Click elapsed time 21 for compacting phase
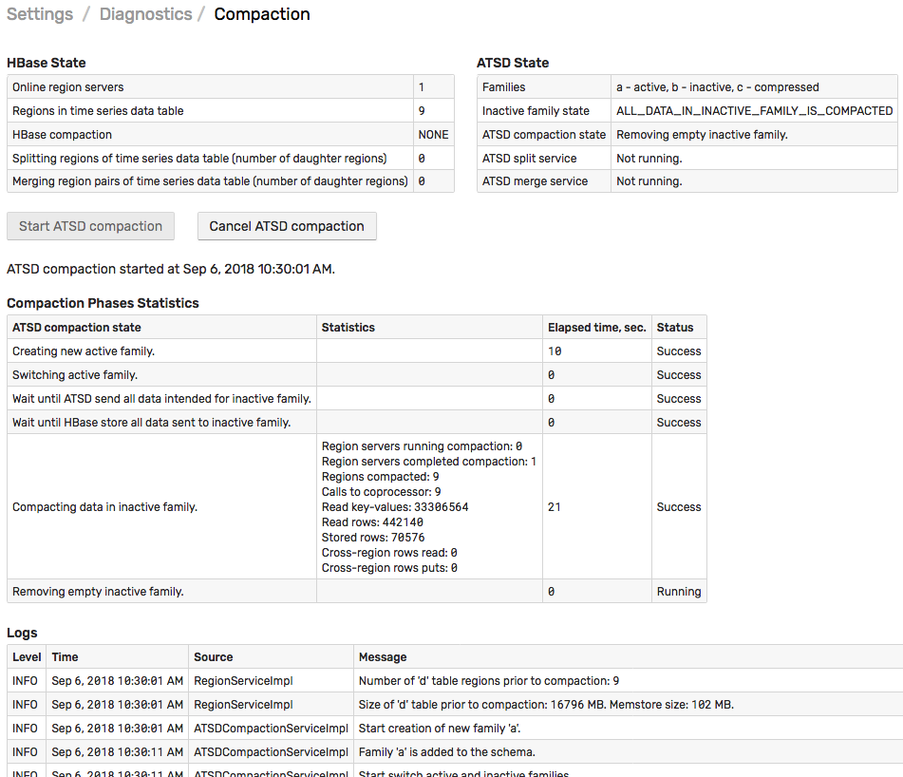This screenshot has height=777, width=903. (554, 507)
